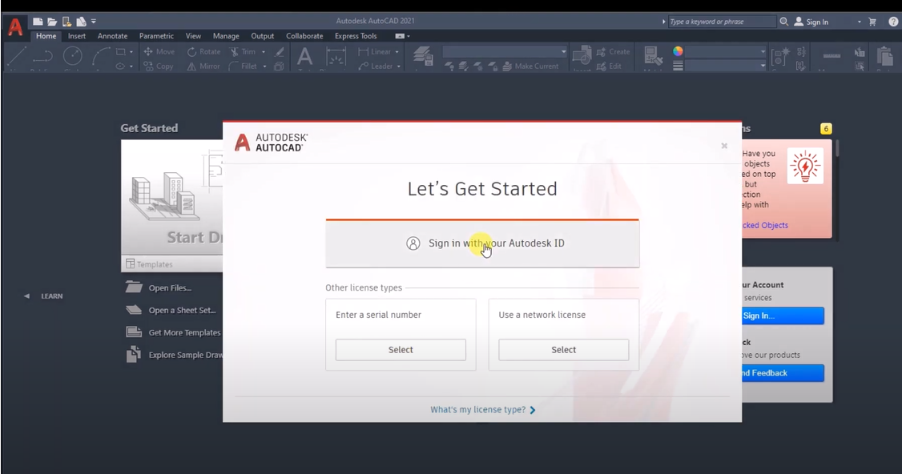Click the Sheet Set Manager toolbar icon

pos(81,22)
